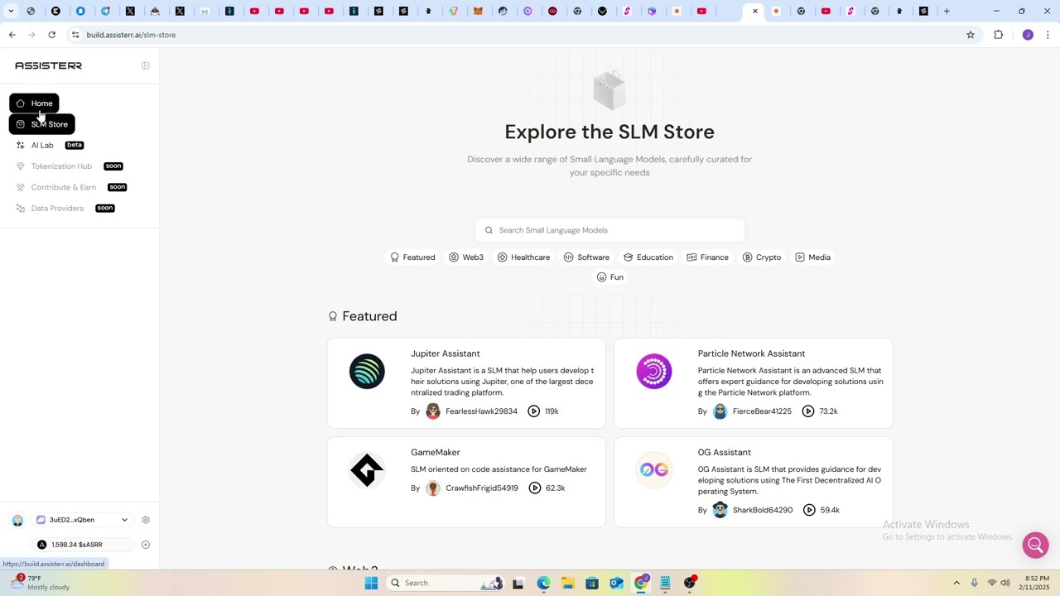This screenshot has width=1060, height=596.
Task: Collapse the Assisterr sidebar panel icon
Action: (146, 65)
